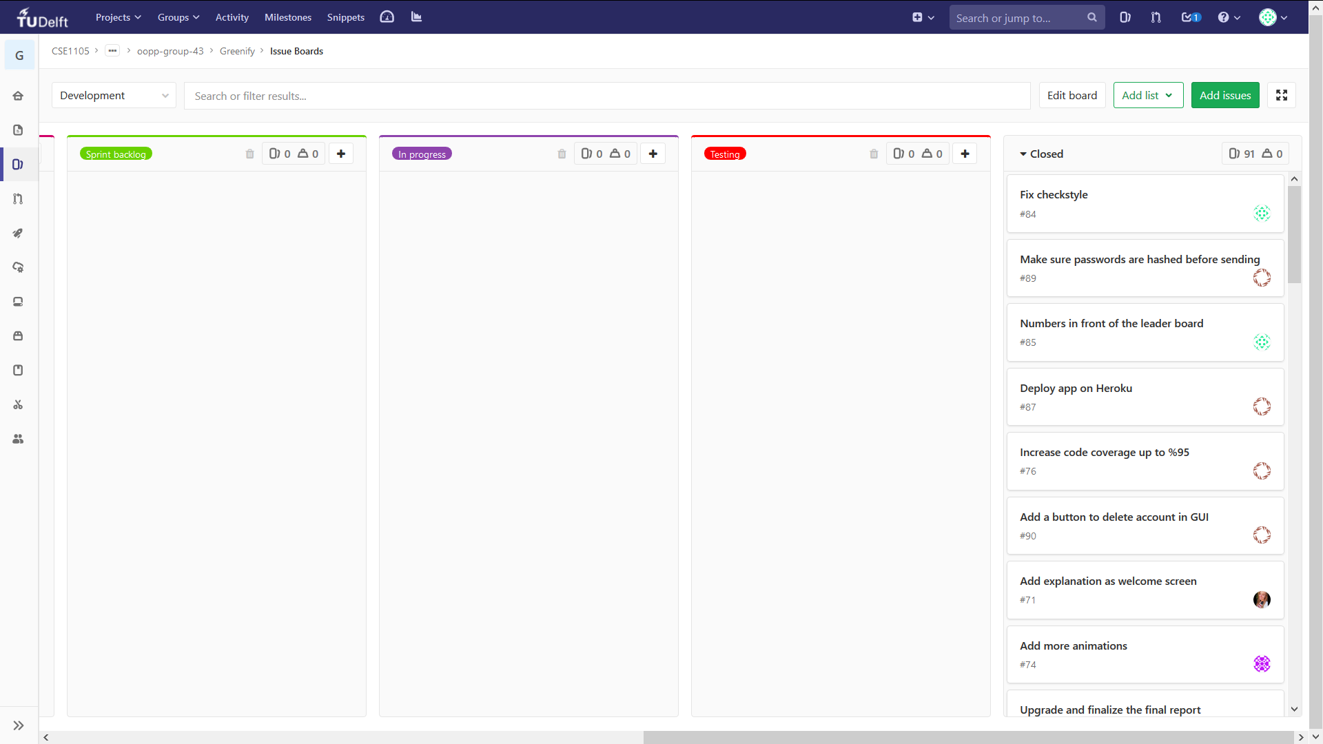
Task: Click the Edit board button
Action: point(1071,96)
